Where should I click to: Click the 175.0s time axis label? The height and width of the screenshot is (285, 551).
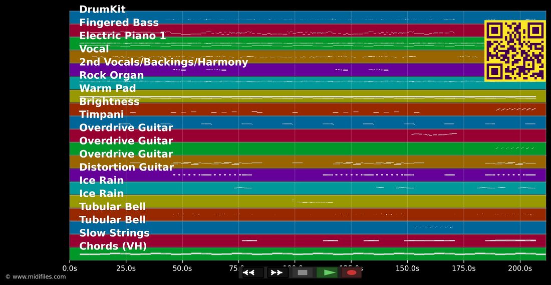pos(463,268)
